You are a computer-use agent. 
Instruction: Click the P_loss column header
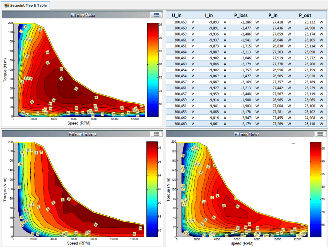241,15
